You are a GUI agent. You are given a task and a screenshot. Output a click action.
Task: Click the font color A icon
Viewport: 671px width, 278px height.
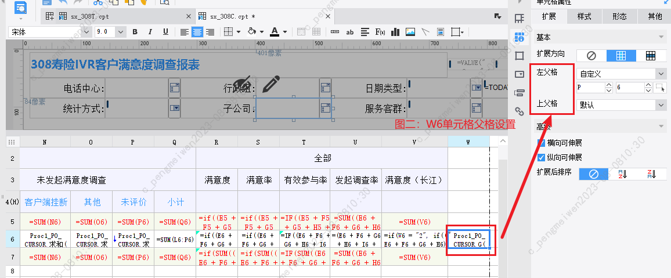coord(275,32)
